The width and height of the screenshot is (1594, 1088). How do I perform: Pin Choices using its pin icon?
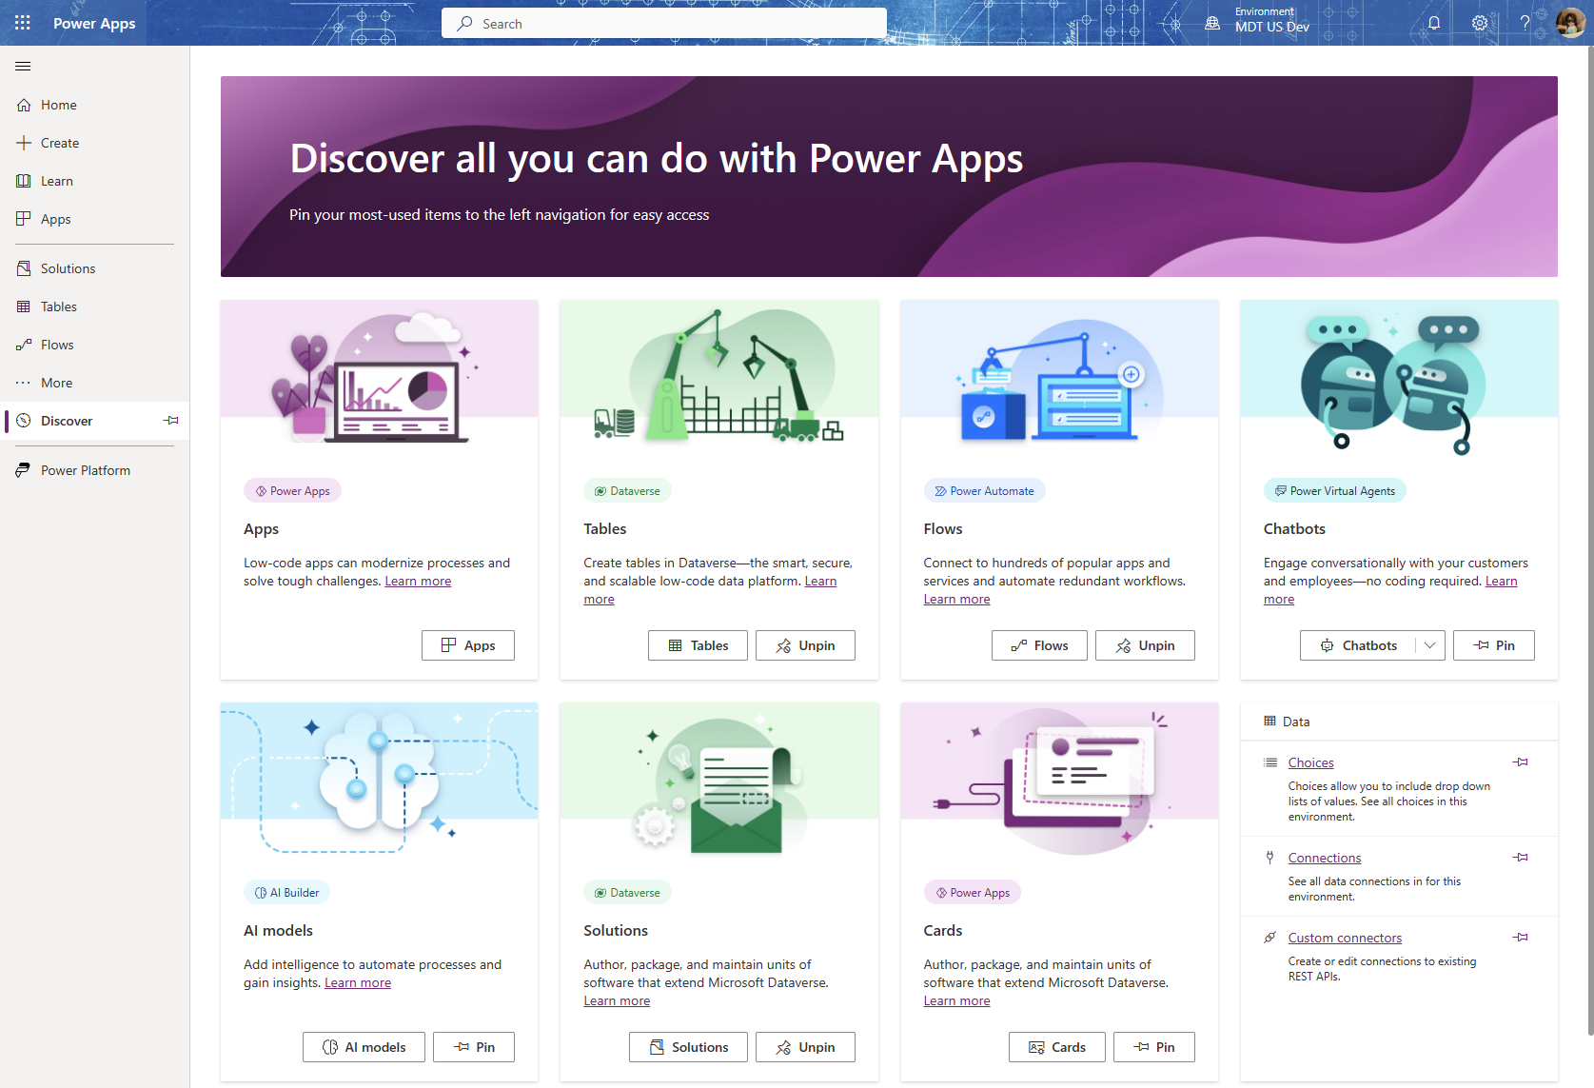tap(1521, 762)
